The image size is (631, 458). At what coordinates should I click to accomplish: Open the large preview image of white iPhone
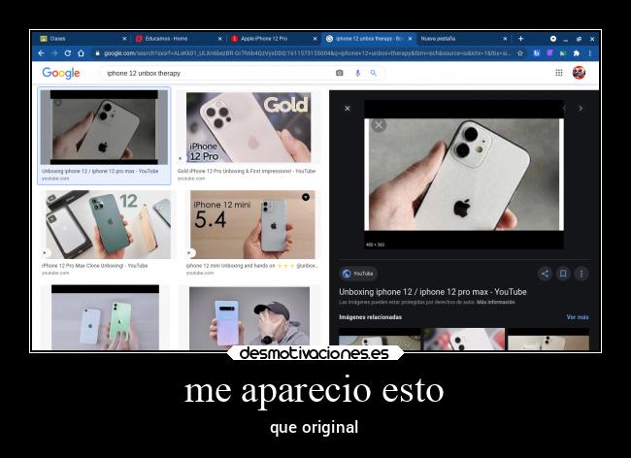(464, 174)
